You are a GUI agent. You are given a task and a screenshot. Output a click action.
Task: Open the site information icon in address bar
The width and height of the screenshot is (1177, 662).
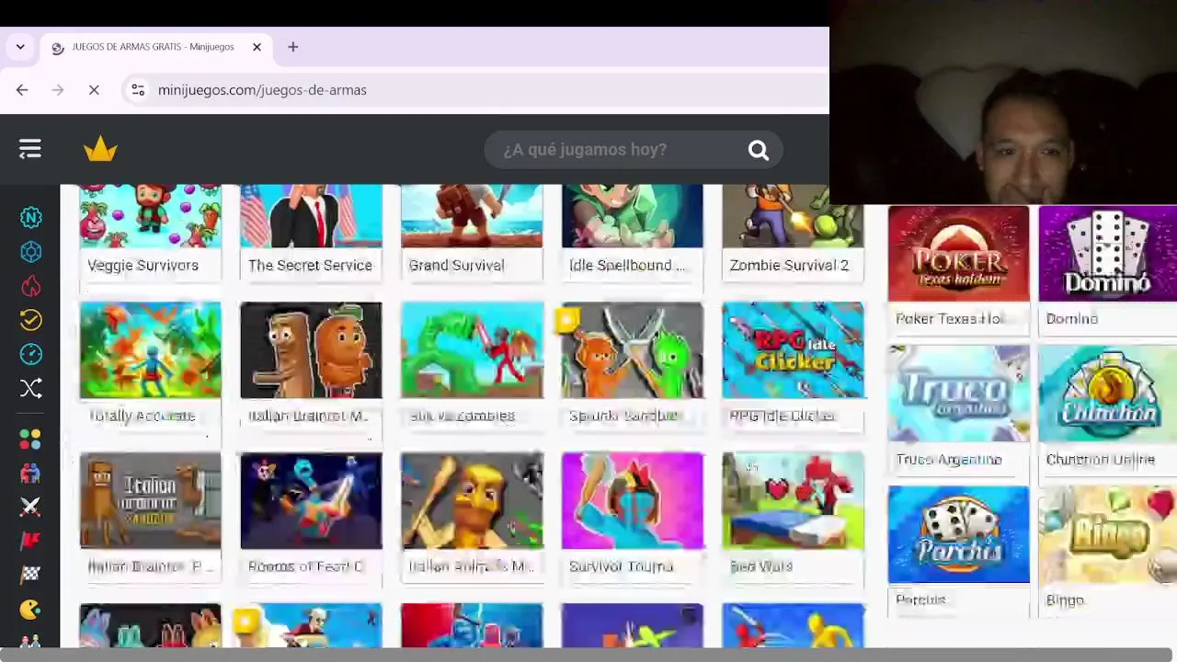[138, 89]
